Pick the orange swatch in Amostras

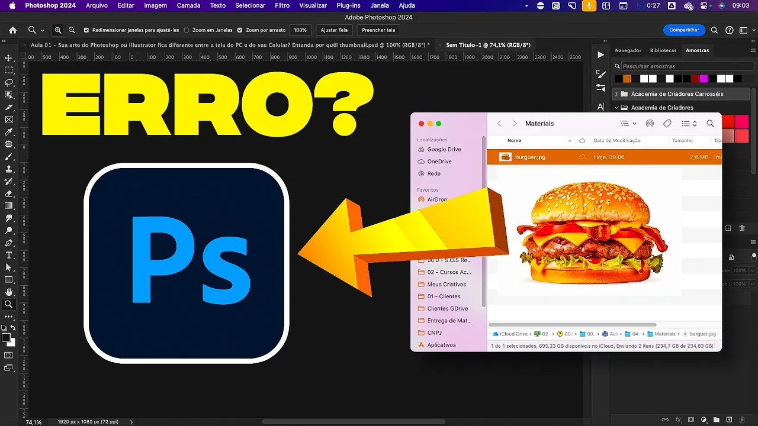[627, 79]
